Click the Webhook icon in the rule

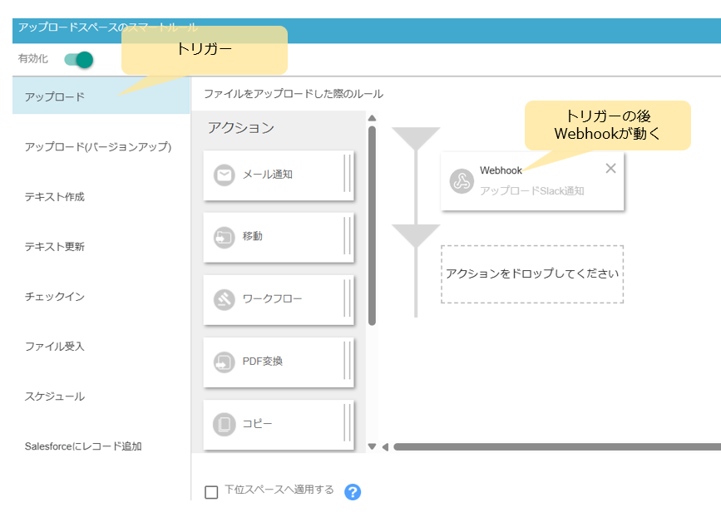coord(462,181)
